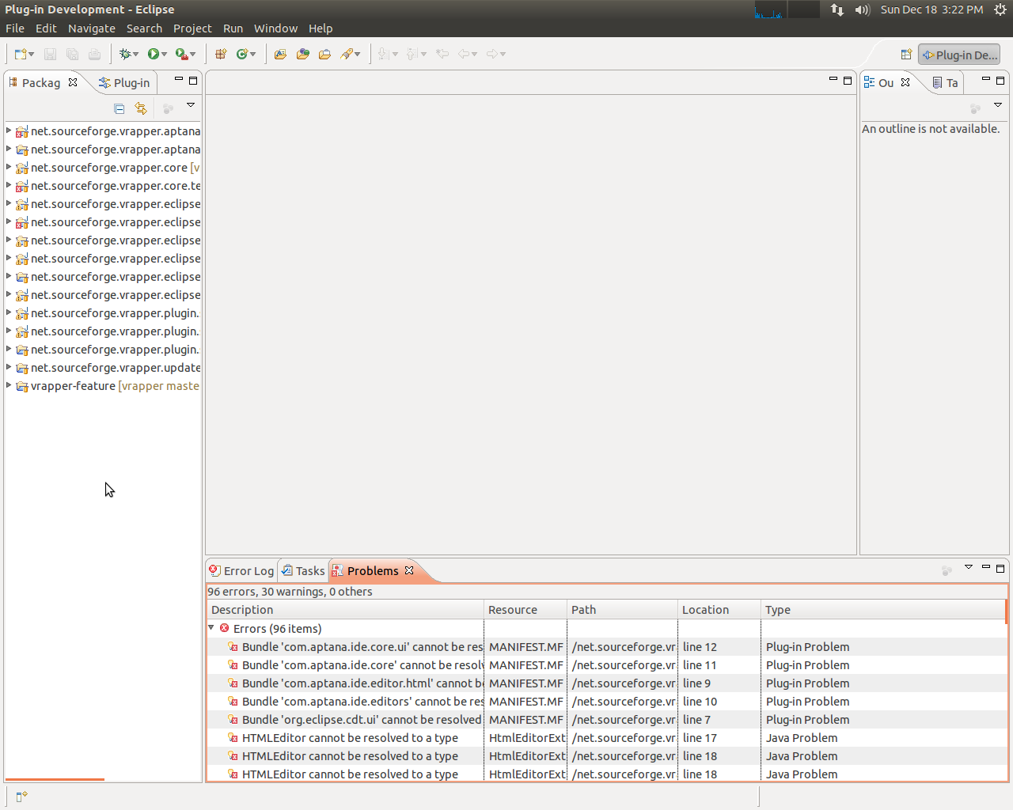Toggle Link with Editor in Package Explorer
Viewport: 1013px width, 810px height.
(141, 108)
